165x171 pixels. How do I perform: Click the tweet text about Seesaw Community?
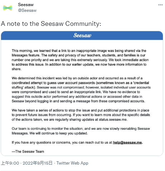tap(51, 24)
